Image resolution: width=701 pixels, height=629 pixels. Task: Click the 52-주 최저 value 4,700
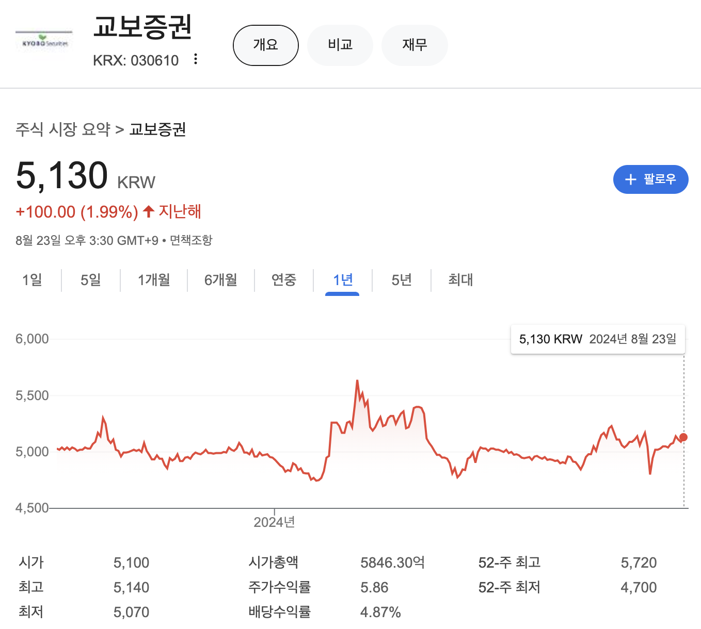639,587
